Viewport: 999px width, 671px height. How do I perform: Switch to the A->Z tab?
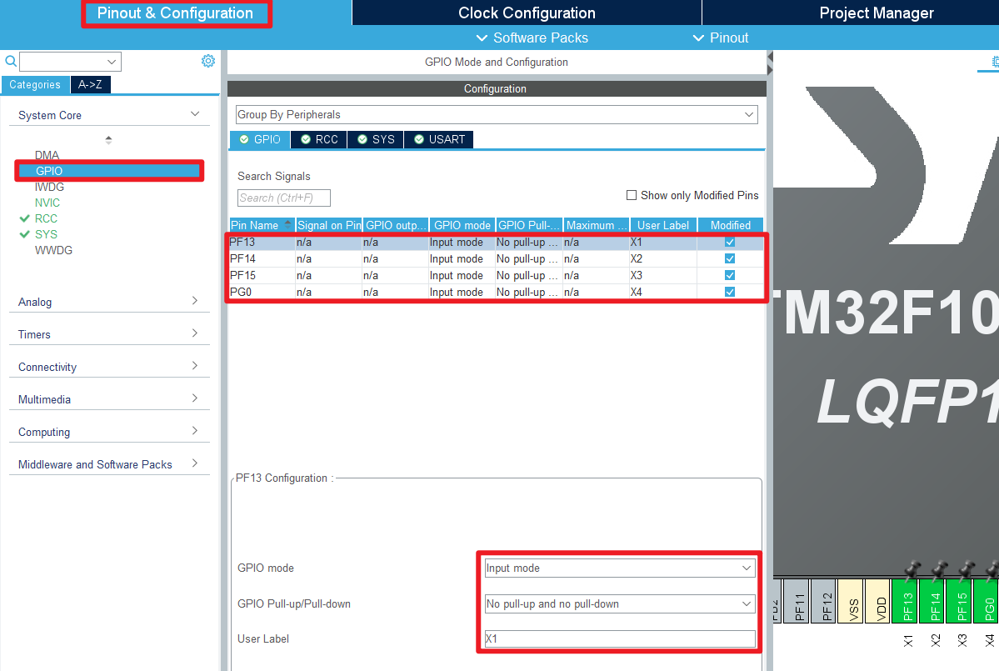(x=90, y=84)
